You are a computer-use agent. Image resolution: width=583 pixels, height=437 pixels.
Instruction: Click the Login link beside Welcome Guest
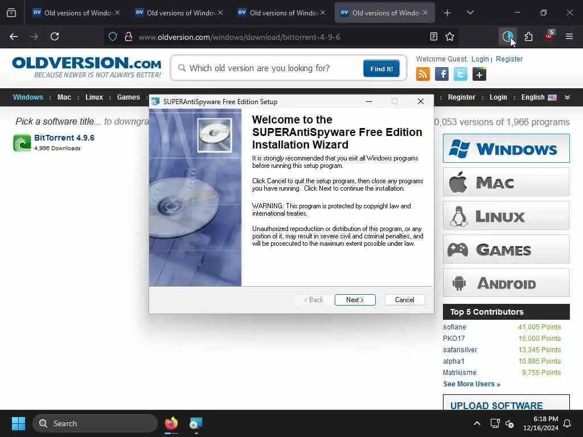click(x=479, y=59)
